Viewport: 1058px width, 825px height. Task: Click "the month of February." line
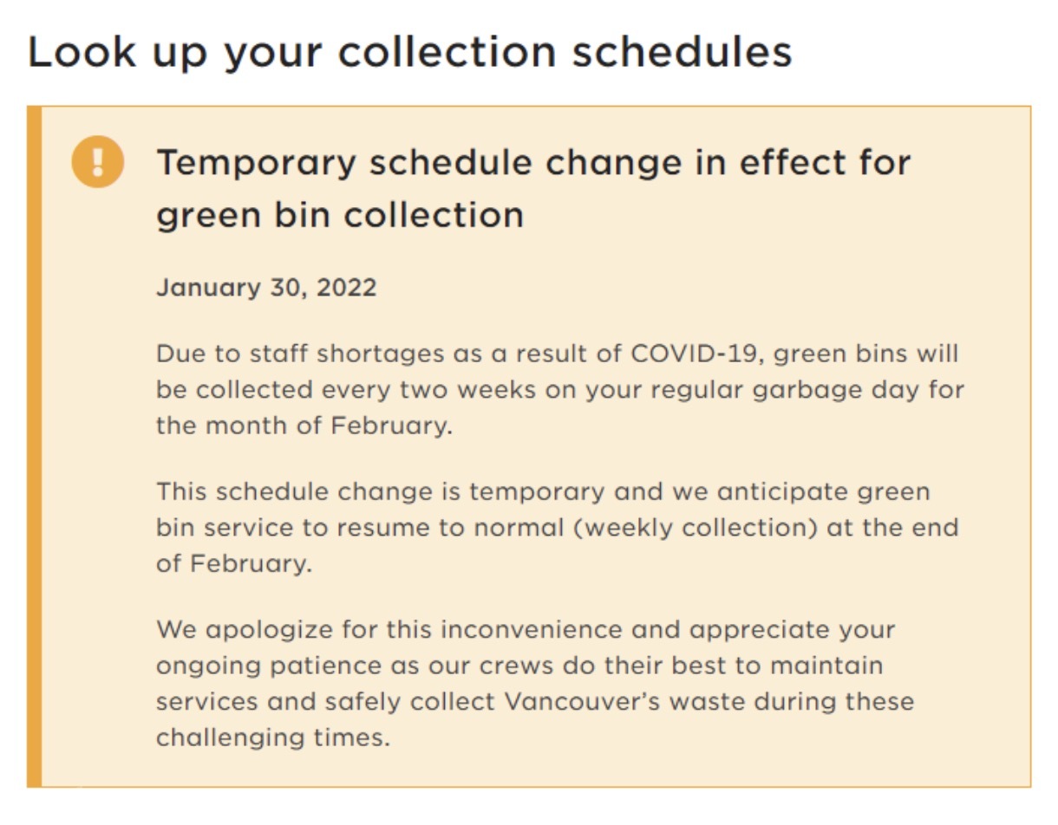[x=304, y=426]
